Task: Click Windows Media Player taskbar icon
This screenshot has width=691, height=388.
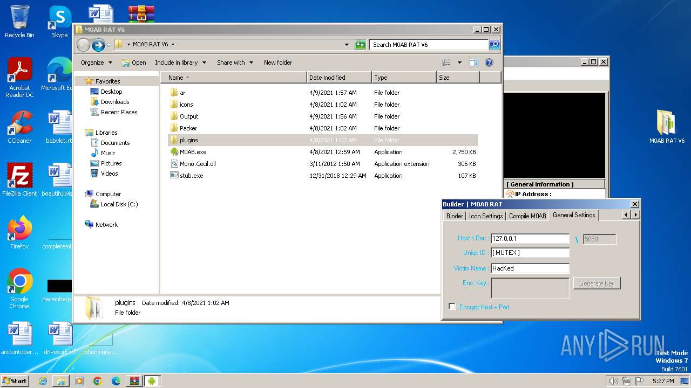Action: click(79, 381)
